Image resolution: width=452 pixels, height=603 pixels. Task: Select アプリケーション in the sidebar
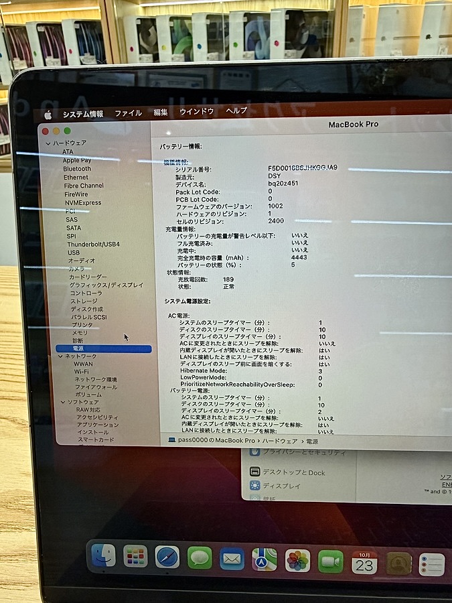[98, 425]
